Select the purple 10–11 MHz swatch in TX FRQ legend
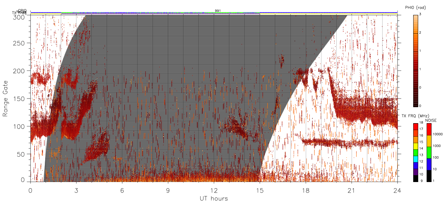The image size is (447, 206). 415,171
